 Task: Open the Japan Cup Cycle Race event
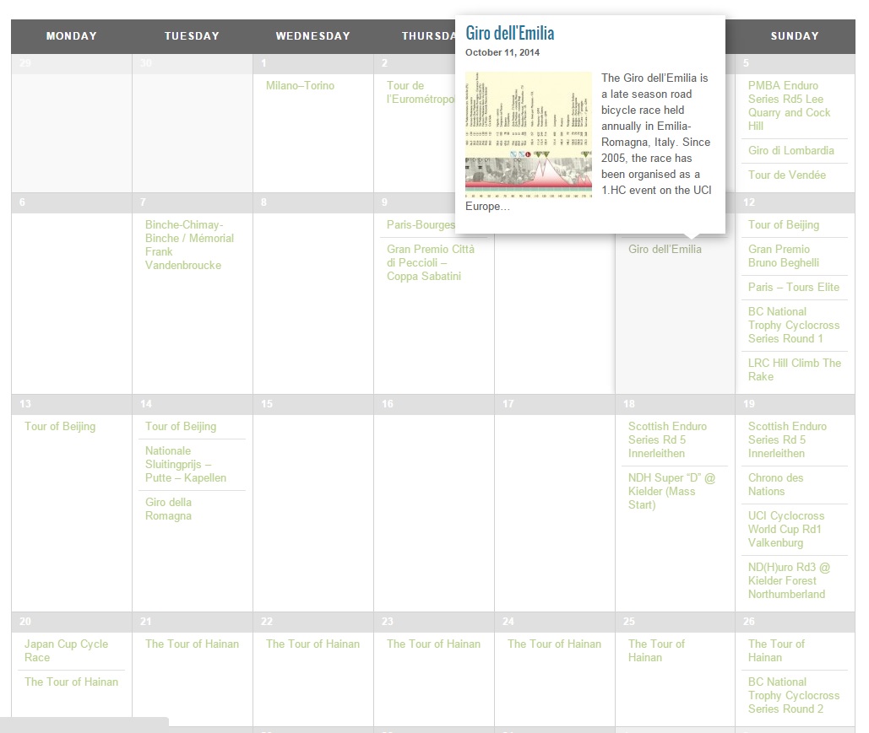66,650
